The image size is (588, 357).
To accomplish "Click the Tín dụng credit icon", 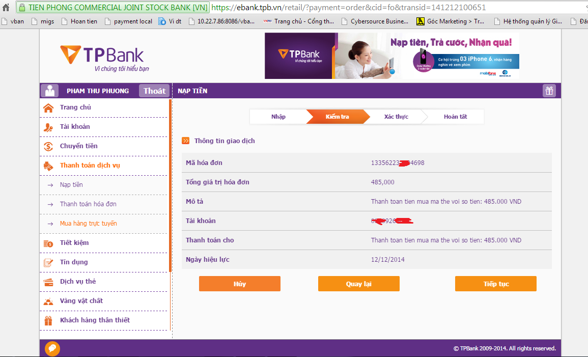I will click(48, 262).
